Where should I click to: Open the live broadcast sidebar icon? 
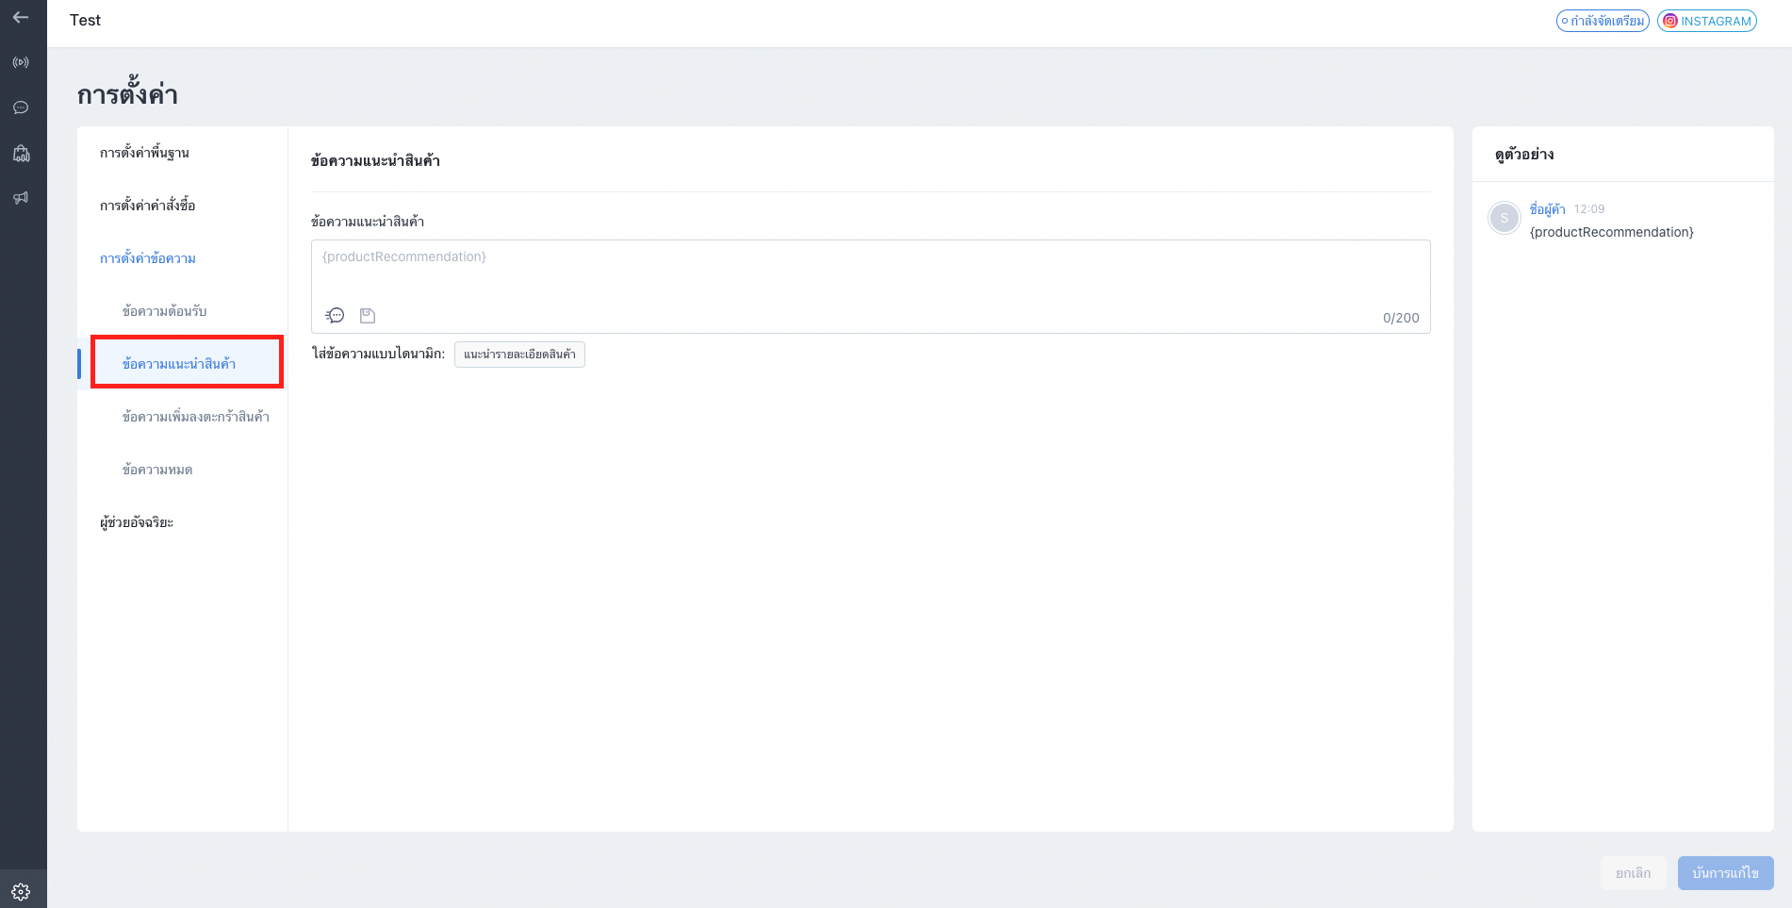point(21,62)
